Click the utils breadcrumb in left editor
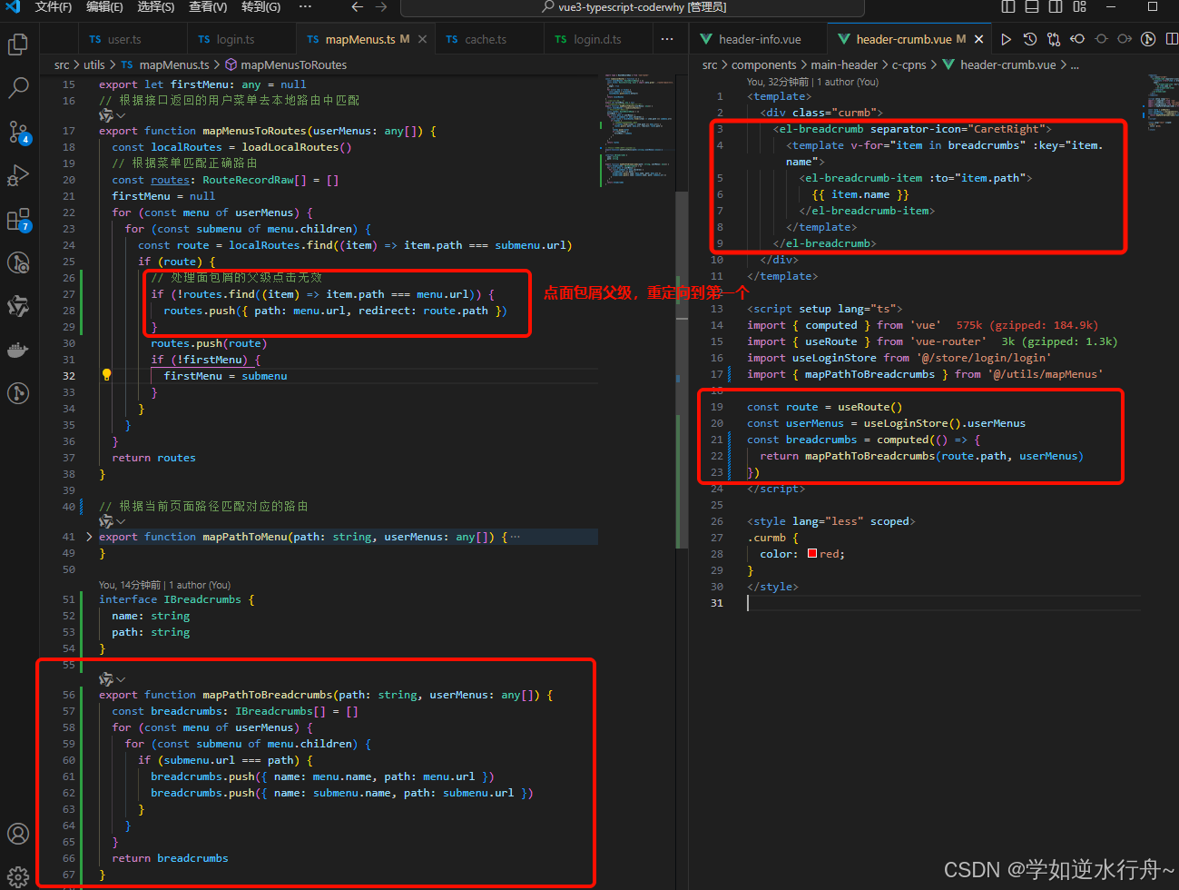The height and width of the screenshot is (890, 1179). click(x=94, y=64)
